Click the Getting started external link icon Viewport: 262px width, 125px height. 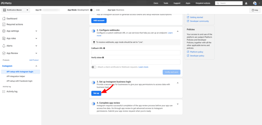(x=188, y=17)
